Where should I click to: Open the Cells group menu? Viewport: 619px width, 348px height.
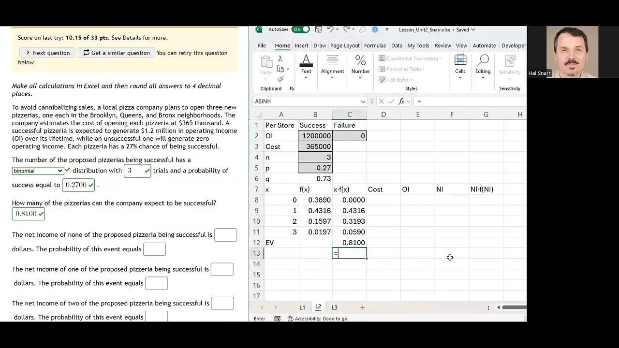(460, 68)
